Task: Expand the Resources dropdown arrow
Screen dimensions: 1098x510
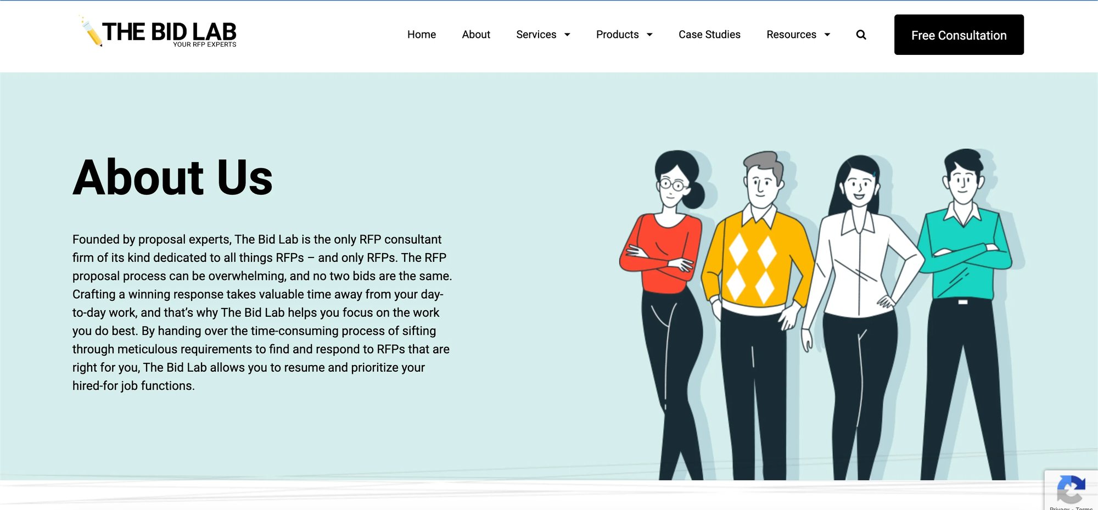Action: pyautogui.click(x=827, y=35)
